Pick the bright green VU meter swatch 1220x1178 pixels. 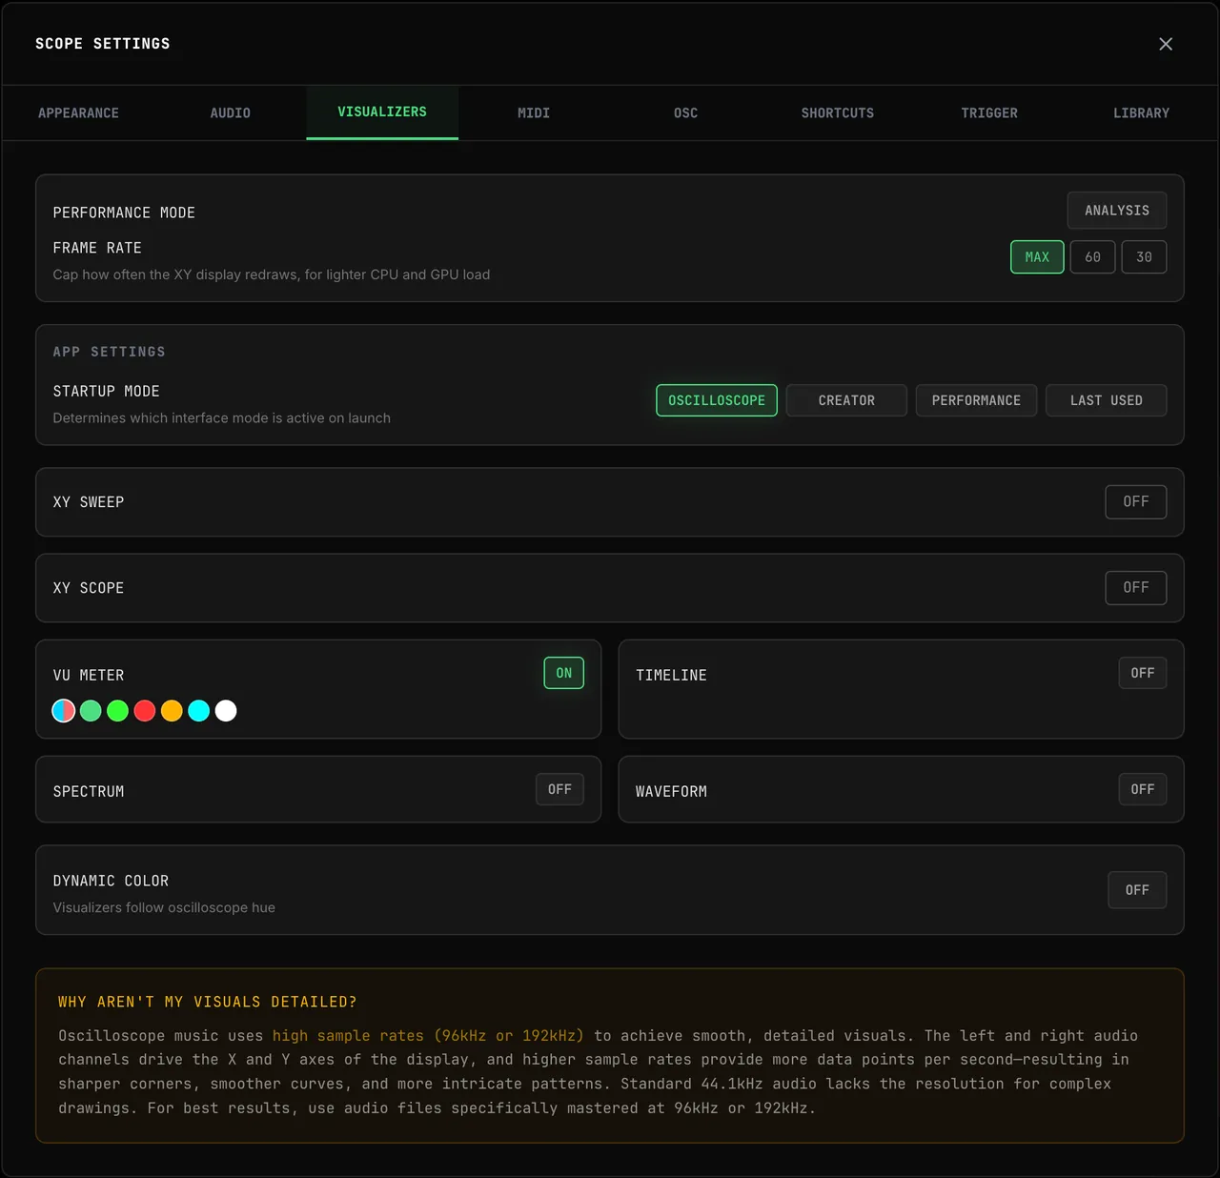coord(118,711)
